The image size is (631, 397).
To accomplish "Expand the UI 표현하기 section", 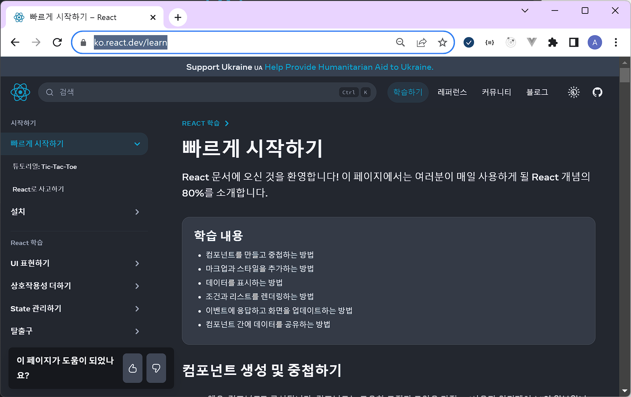I will click(x=137, y=263).
